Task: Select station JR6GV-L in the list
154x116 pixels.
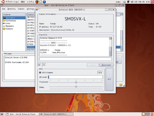Action: tap(31, 39)
